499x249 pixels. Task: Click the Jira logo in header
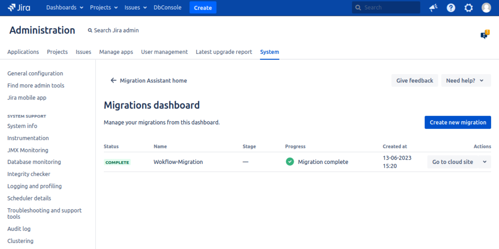pos(19,8)
